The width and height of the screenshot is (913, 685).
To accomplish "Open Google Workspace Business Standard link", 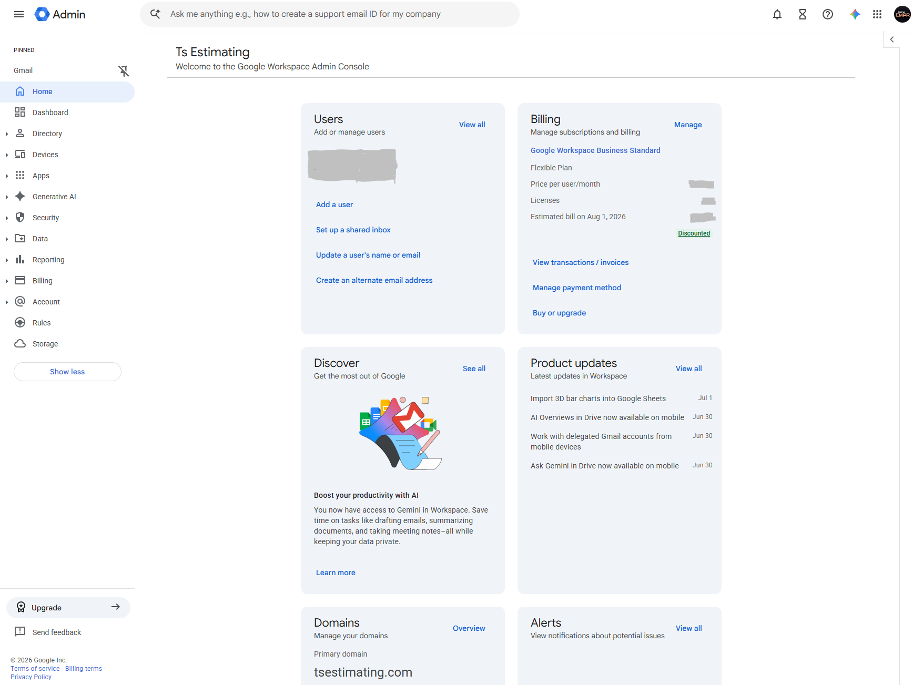I will (x=595, y=150).
